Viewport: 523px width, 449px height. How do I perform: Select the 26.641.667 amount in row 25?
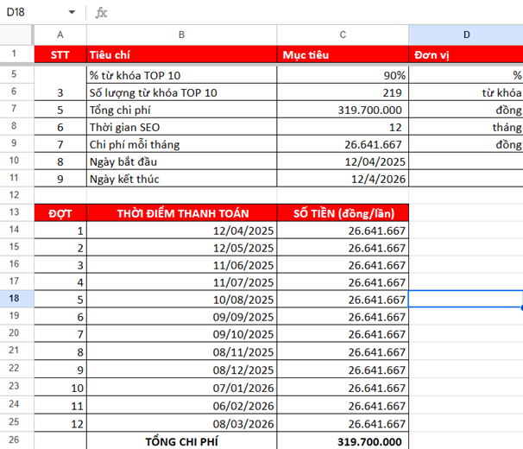coord(343,424)
